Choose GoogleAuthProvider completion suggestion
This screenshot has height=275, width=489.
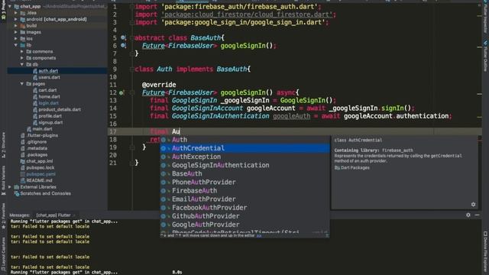pos(244,225)
